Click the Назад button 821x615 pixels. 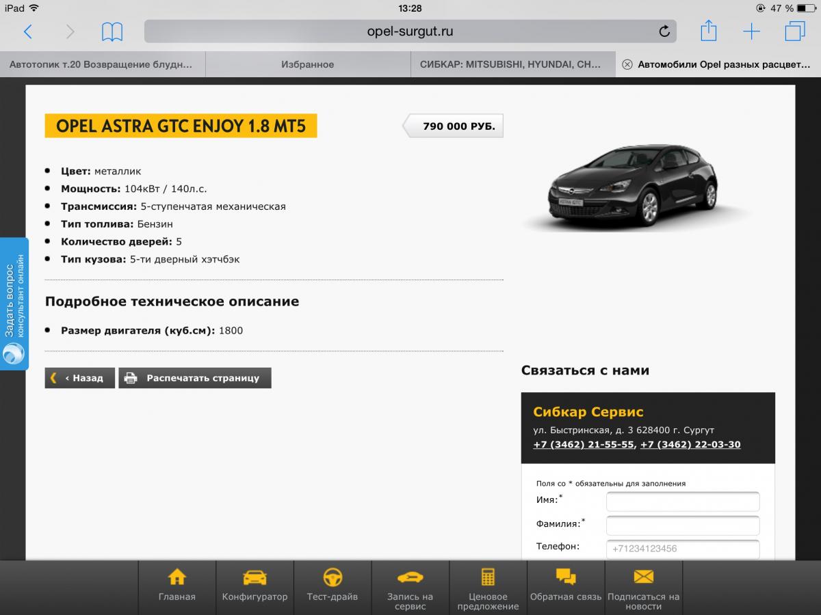79,378
